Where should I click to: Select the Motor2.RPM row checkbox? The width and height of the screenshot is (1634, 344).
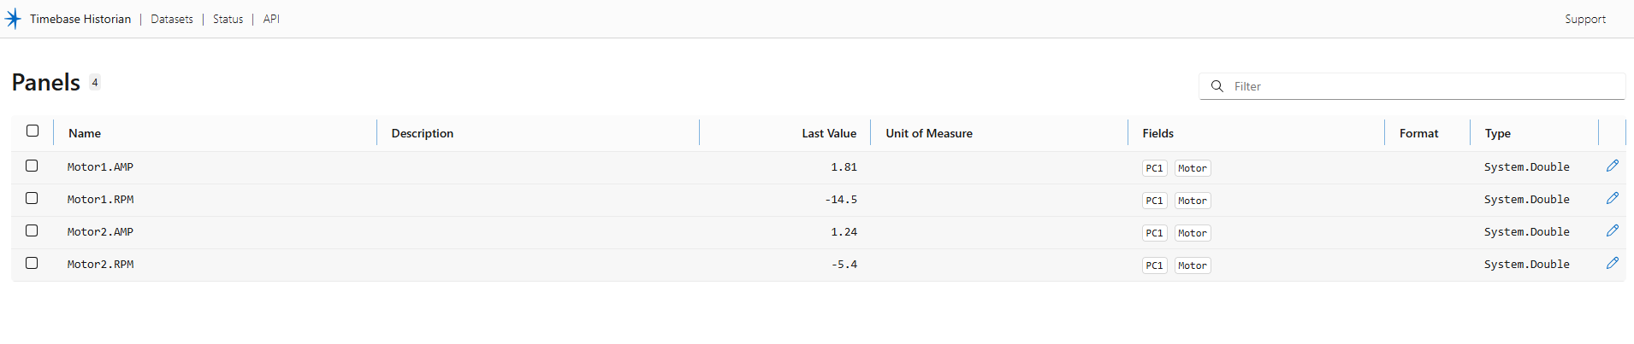click(32, 263)
